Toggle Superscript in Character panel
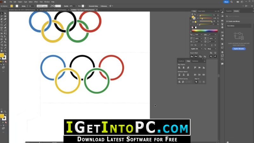254x143 pixels. tap(202, 45)
